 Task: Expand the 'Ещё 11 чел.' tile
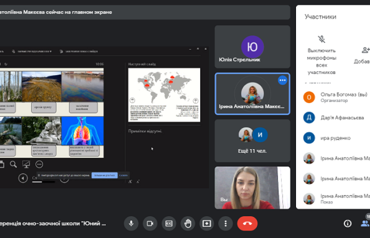coord(252,140)
